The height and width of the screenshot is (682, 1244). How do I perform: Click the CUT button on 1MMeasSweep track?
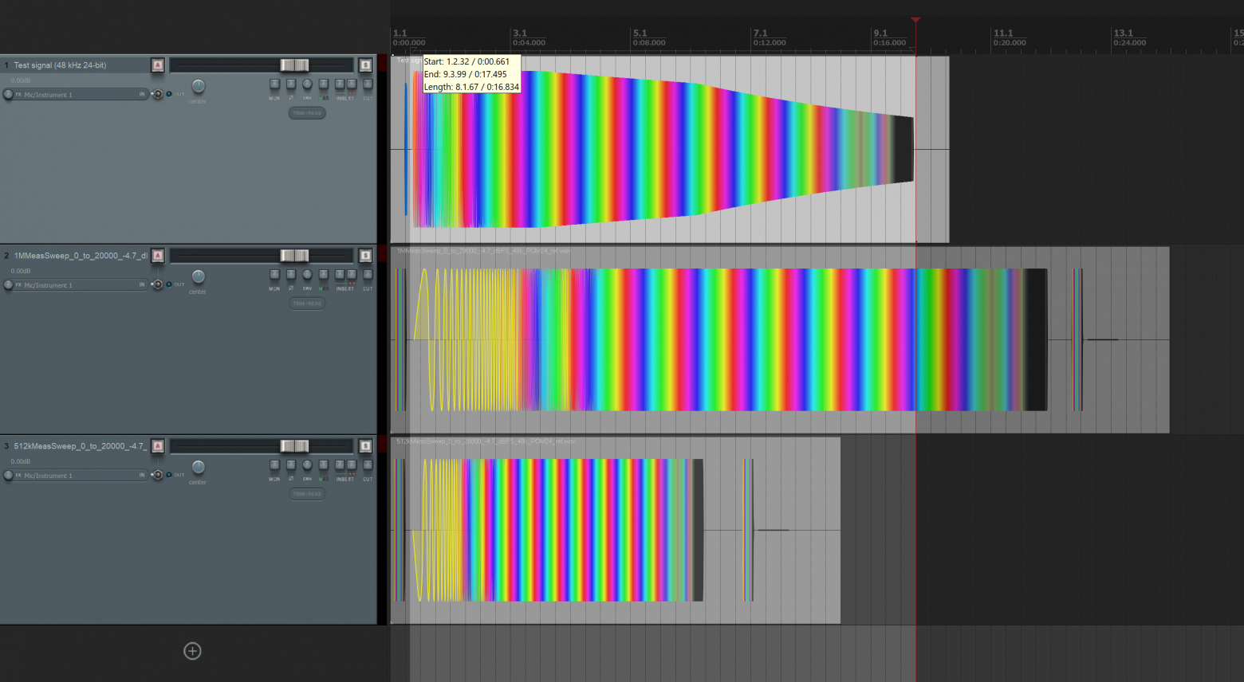pyautogui.click(x=368, y=274)
